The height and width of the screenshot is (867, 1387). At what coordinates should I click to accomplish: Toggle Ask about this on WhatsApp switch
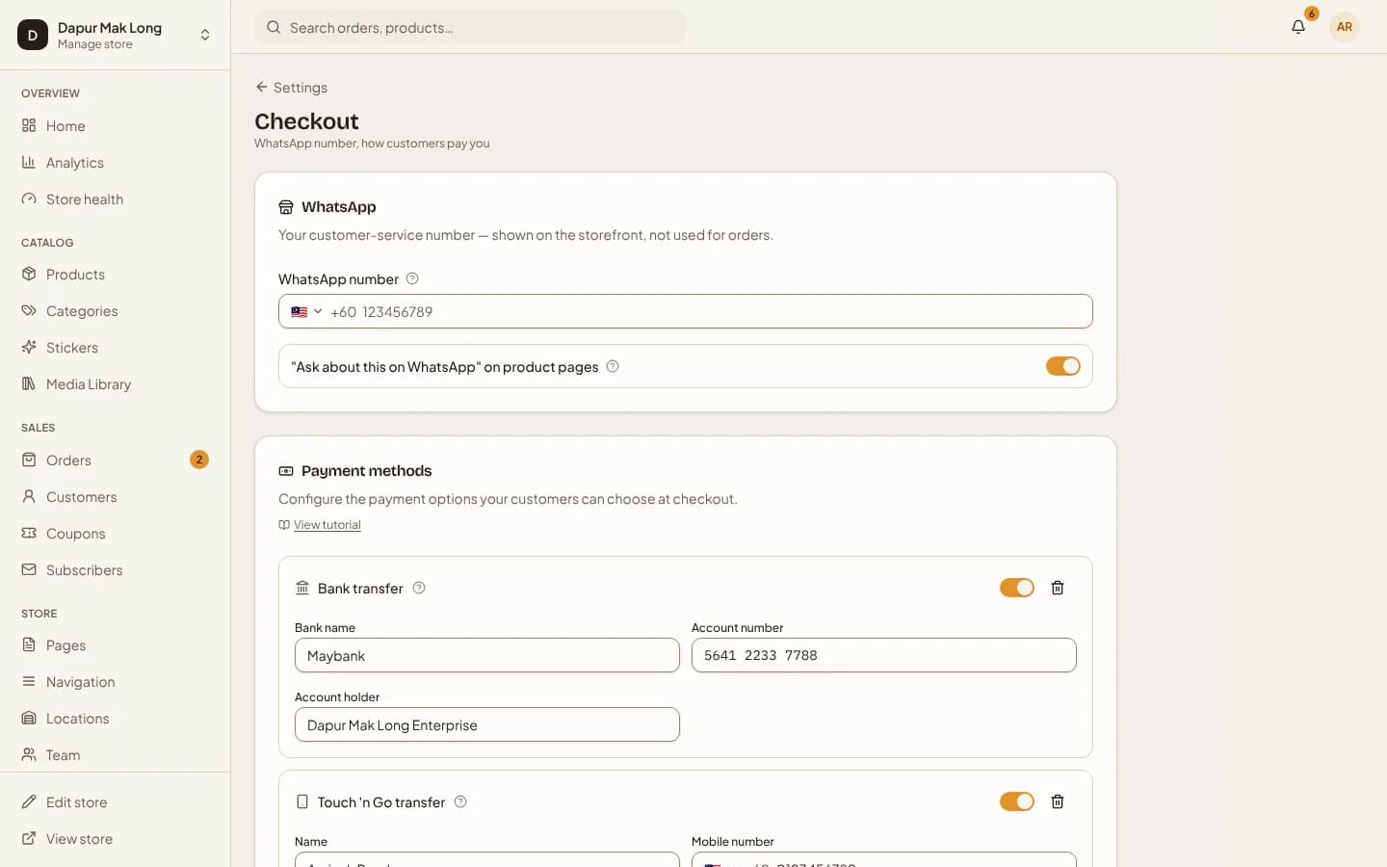(x=1063, y=366)
